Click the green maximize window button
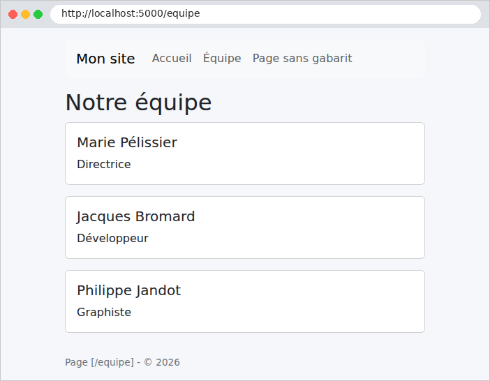 tap(38, 15)
